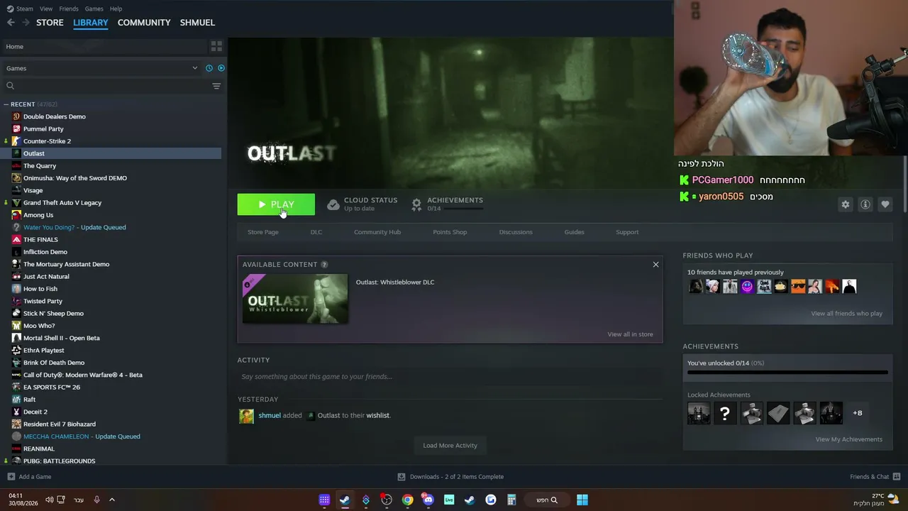
Task: Open the Help menu
Action: tap(116, 9)
